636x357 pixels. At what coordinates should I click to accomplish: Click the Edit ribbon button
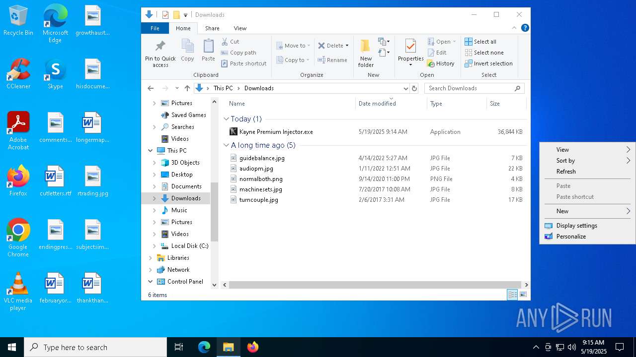coord(437,53)
